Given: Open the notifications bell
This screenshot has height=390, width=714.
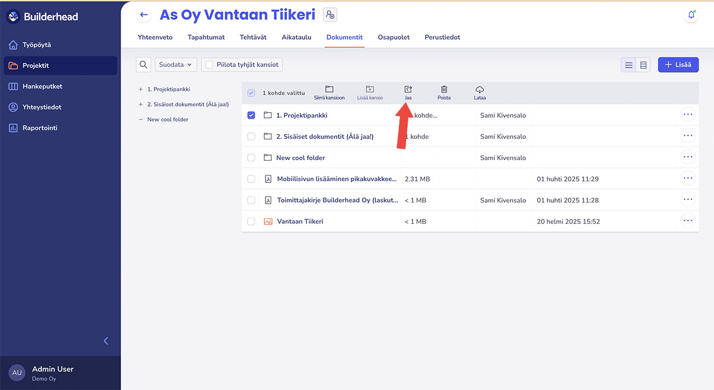Looking at the screenshot, I should (691, 15).
